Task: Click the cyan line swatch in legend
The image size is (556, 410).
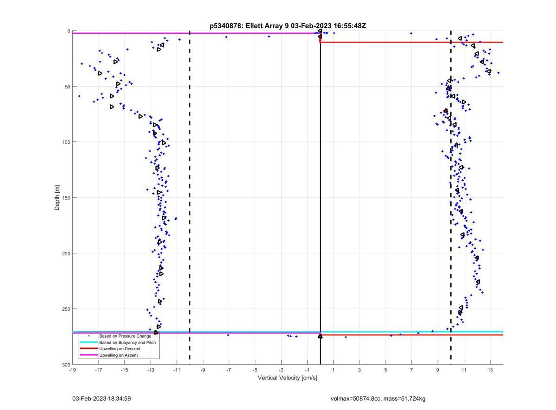Action: pos(88,342)
